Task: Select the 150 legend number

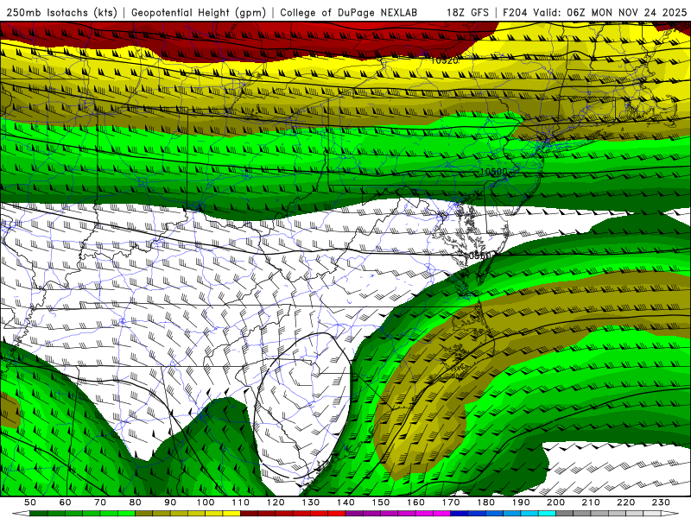Action: (381, 502)
